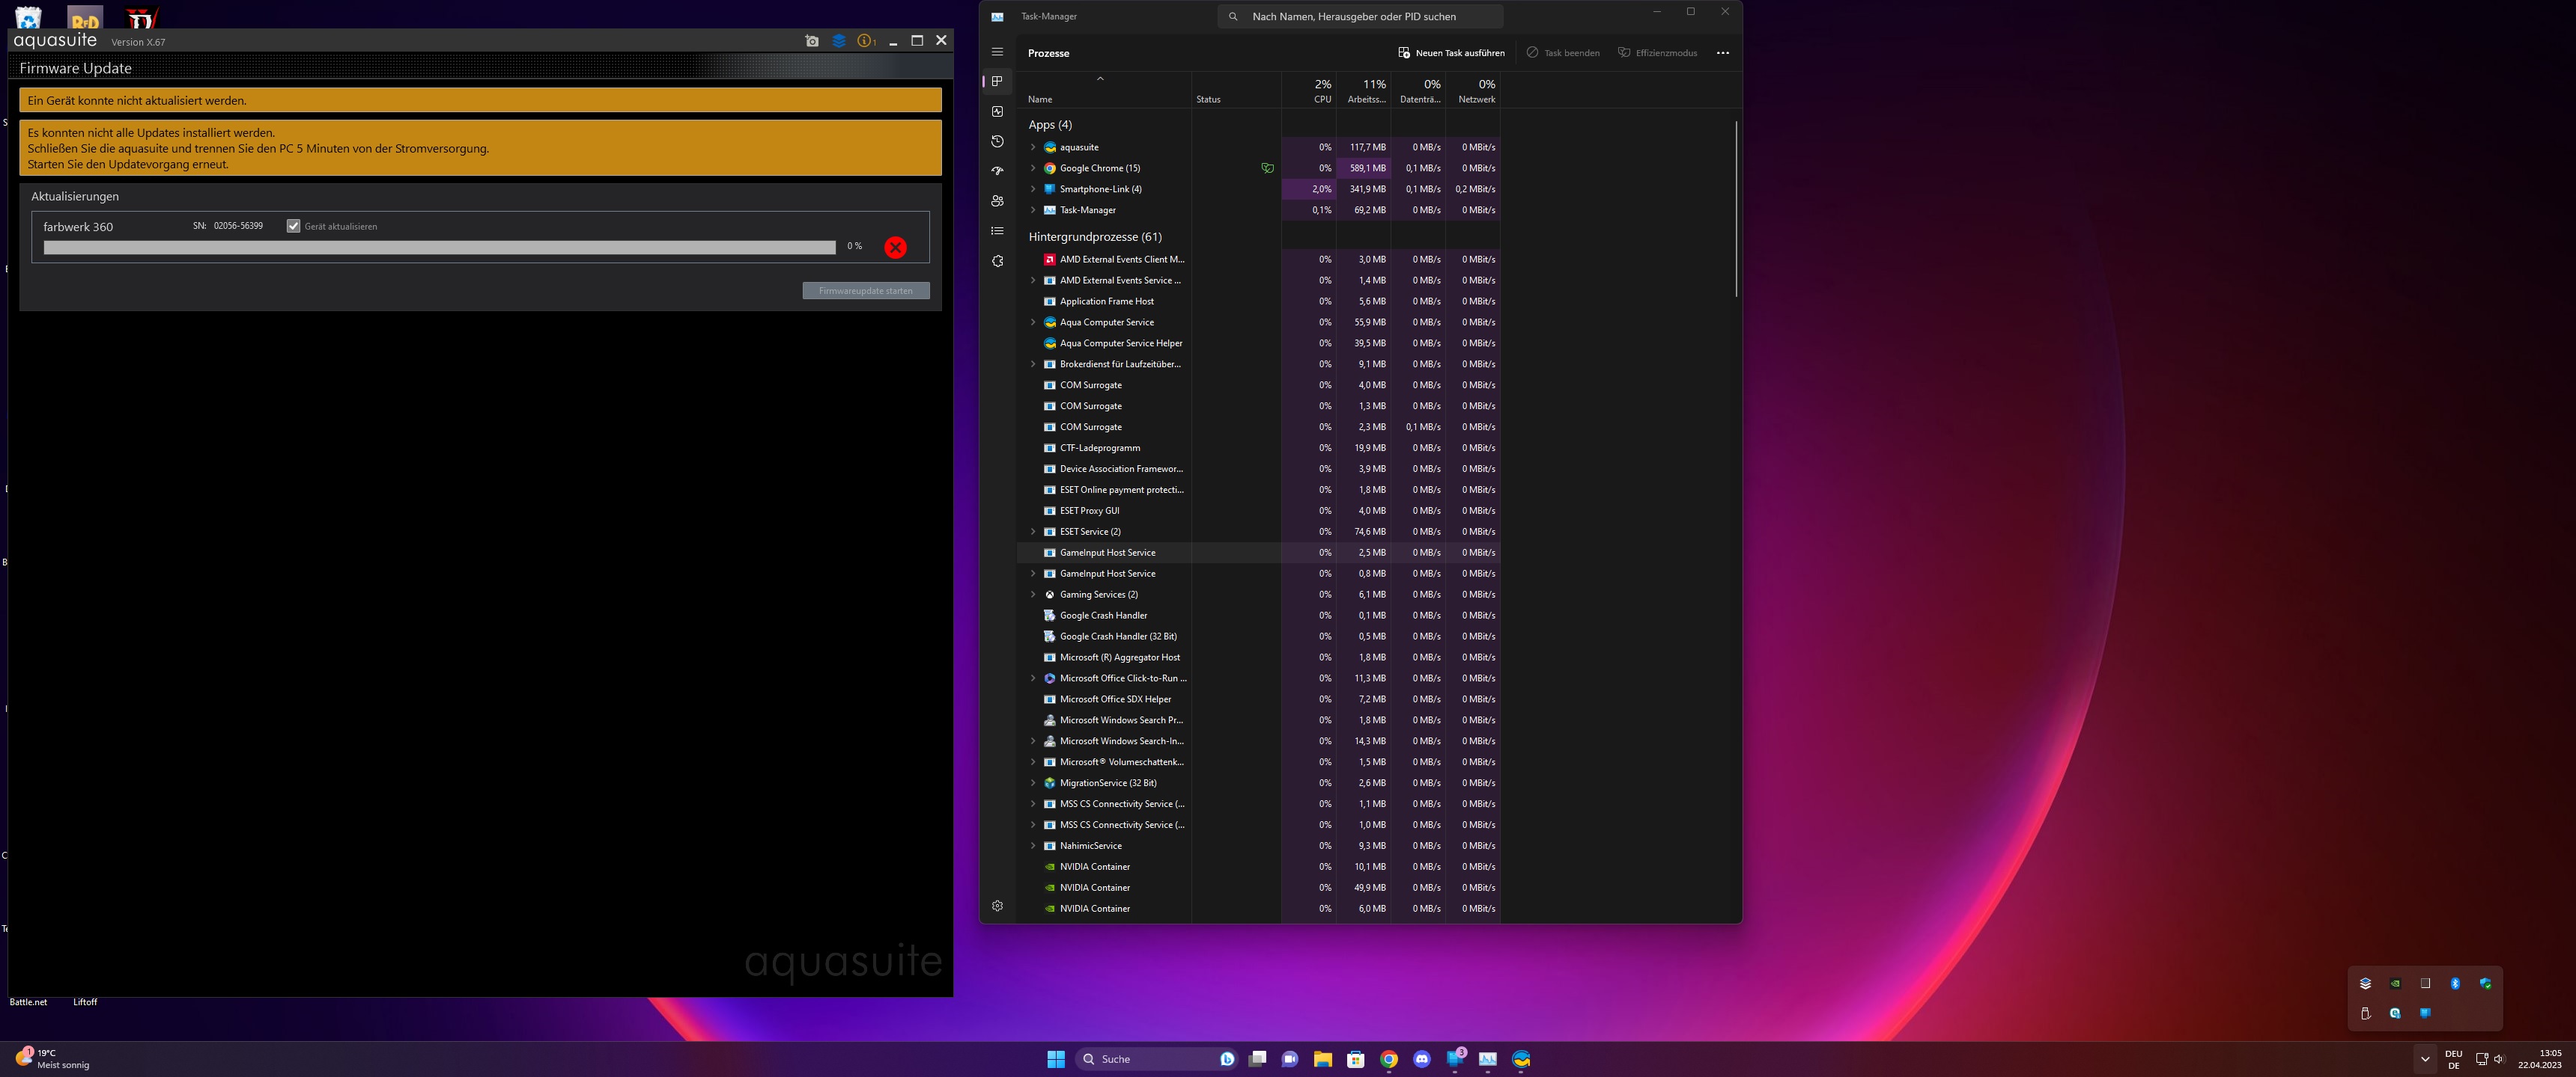Open the aquasuite info notifications icon
Screen dimensions: 2576x1077
tap(866, 41)
